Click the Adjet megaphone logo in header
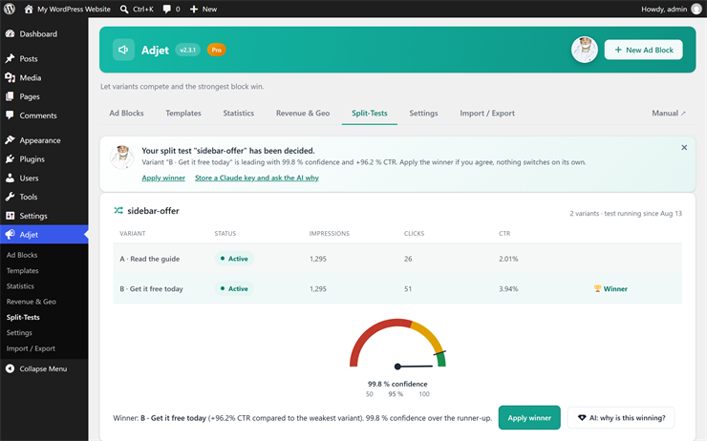Image resolution: width=707 pixels, height=441 pixels. pyautogui.click(x=123, y=50)
